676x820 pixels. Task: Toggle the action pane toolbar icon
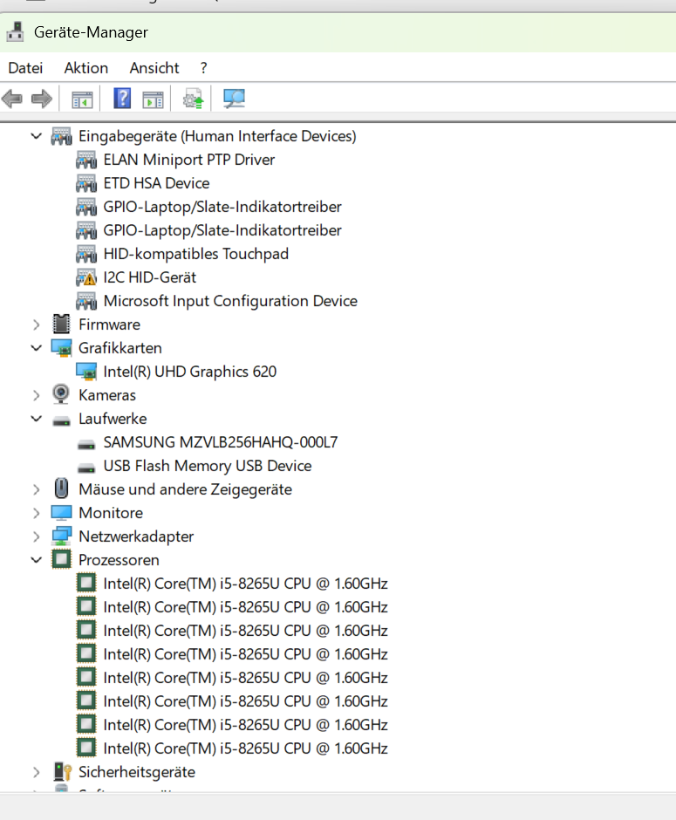click(154, 99)
